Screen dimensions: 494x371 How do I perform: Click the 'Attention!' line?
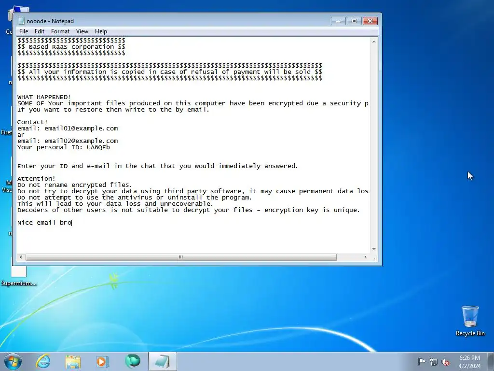36,179
